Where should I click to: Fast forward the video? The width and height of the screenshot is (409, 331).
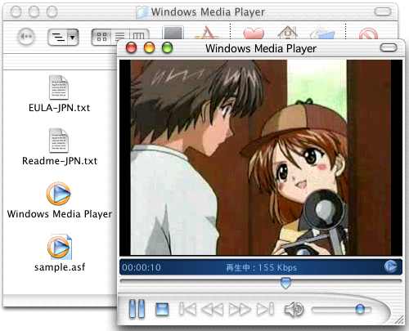(x=240, y=309)
